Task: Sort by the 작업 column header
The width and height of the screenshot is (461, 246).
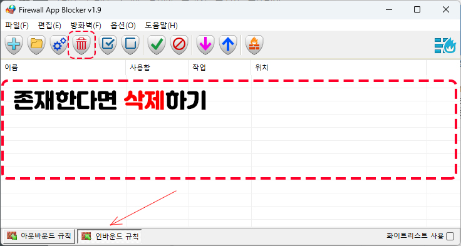Action: [220, 68]
